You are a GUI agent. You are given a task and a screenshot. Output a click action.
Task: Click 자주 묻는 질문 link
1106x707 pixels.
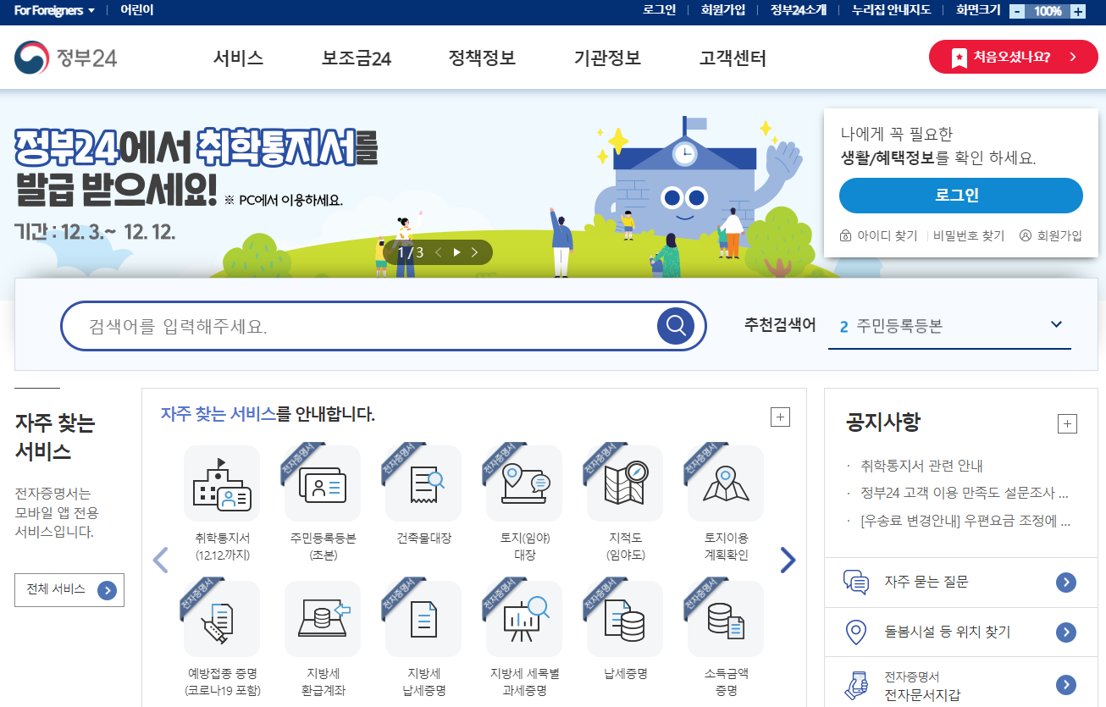coord(926,583)
